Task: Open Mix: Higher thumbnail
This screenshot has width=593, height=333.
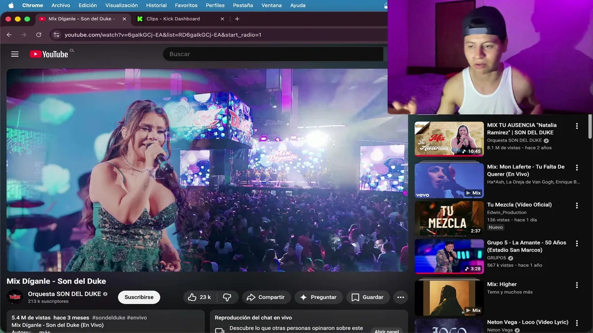Action: coord(449,298)
